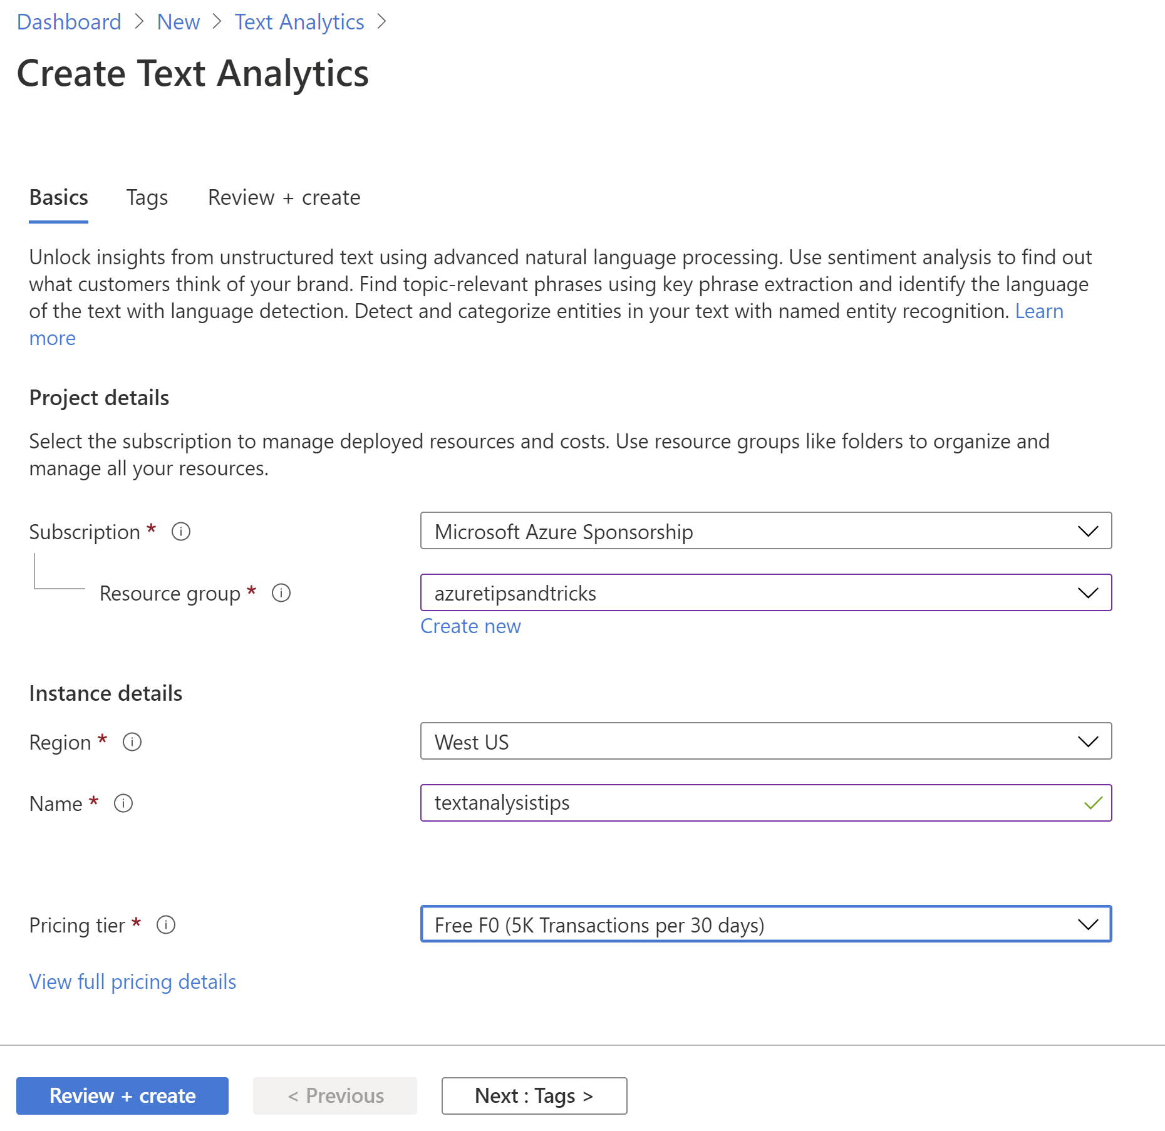
Task: Switch to the Basics tab
Action: (x=59, y=198)
